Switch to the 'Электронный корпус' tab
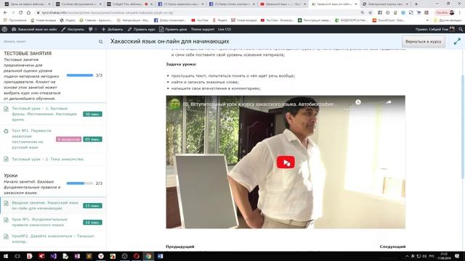Screen dimensions: 465x261 tap(385, 4)
